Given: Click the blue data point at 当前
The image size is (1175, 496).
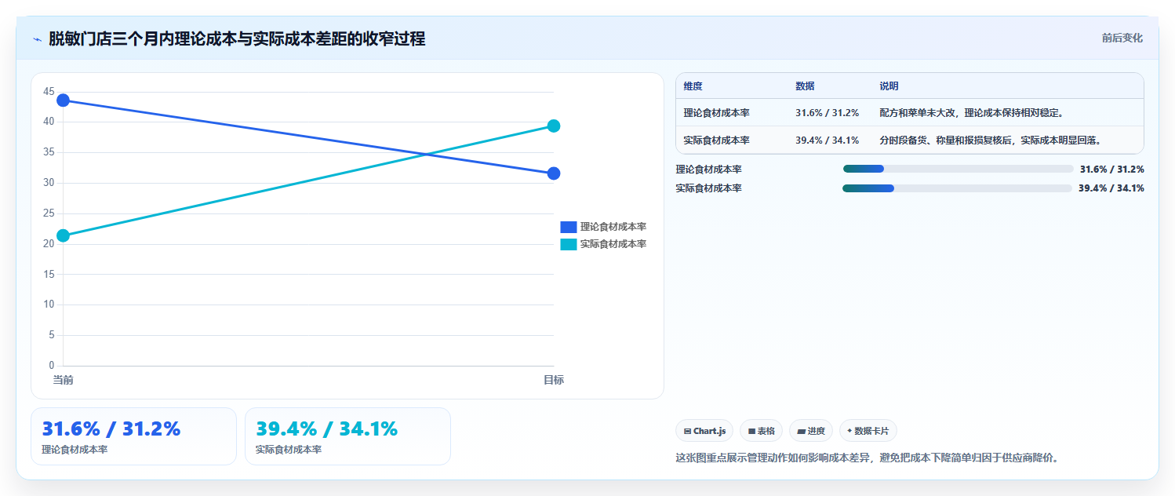Looking at the screenshot, I should coord(64,100).
